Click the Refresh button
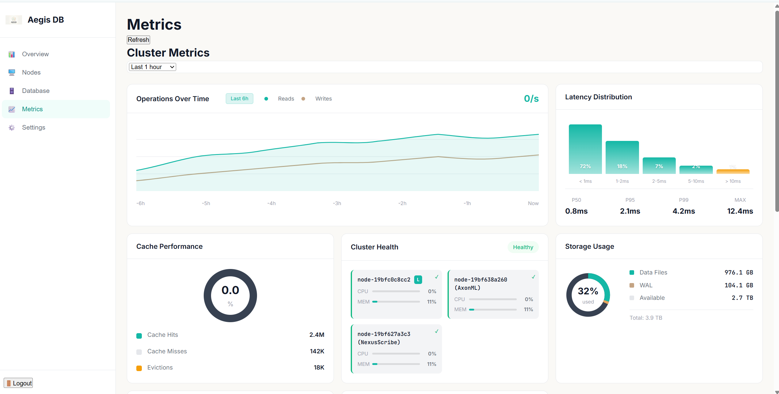This screenshot has height=394, width=779. [138, 39]
